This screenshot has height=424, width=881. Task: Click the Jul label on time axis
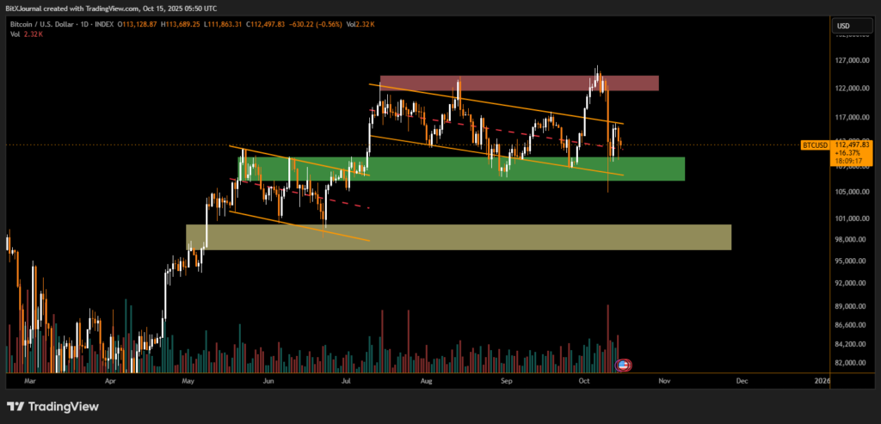(347, 379)
